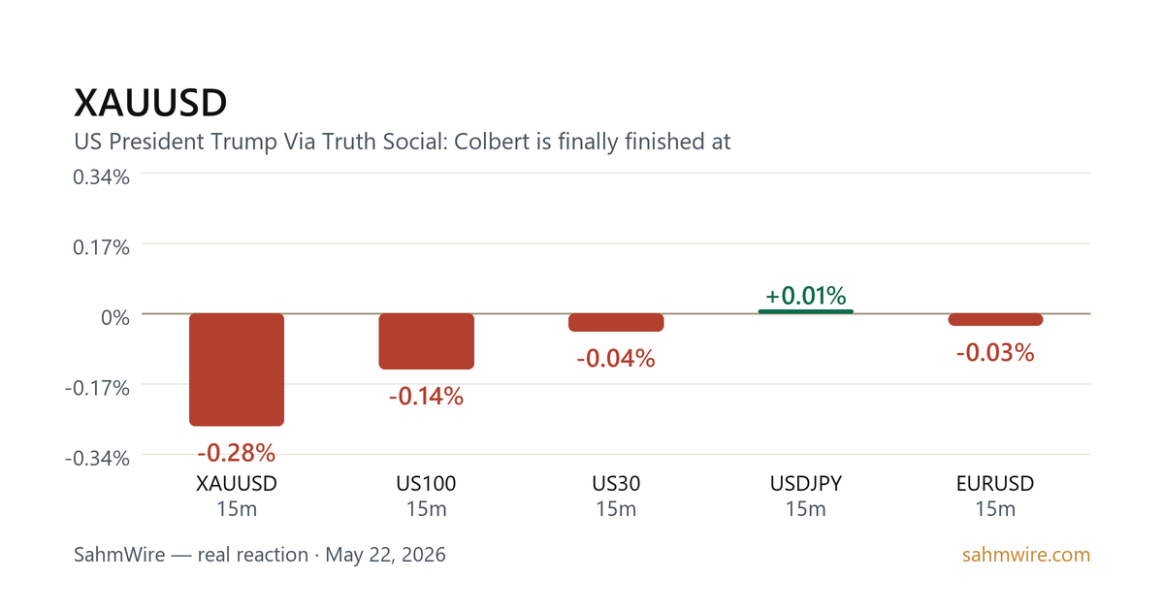Click the US100 red bar
Screen dimensions: 1164x611
(x=427, y=341)
